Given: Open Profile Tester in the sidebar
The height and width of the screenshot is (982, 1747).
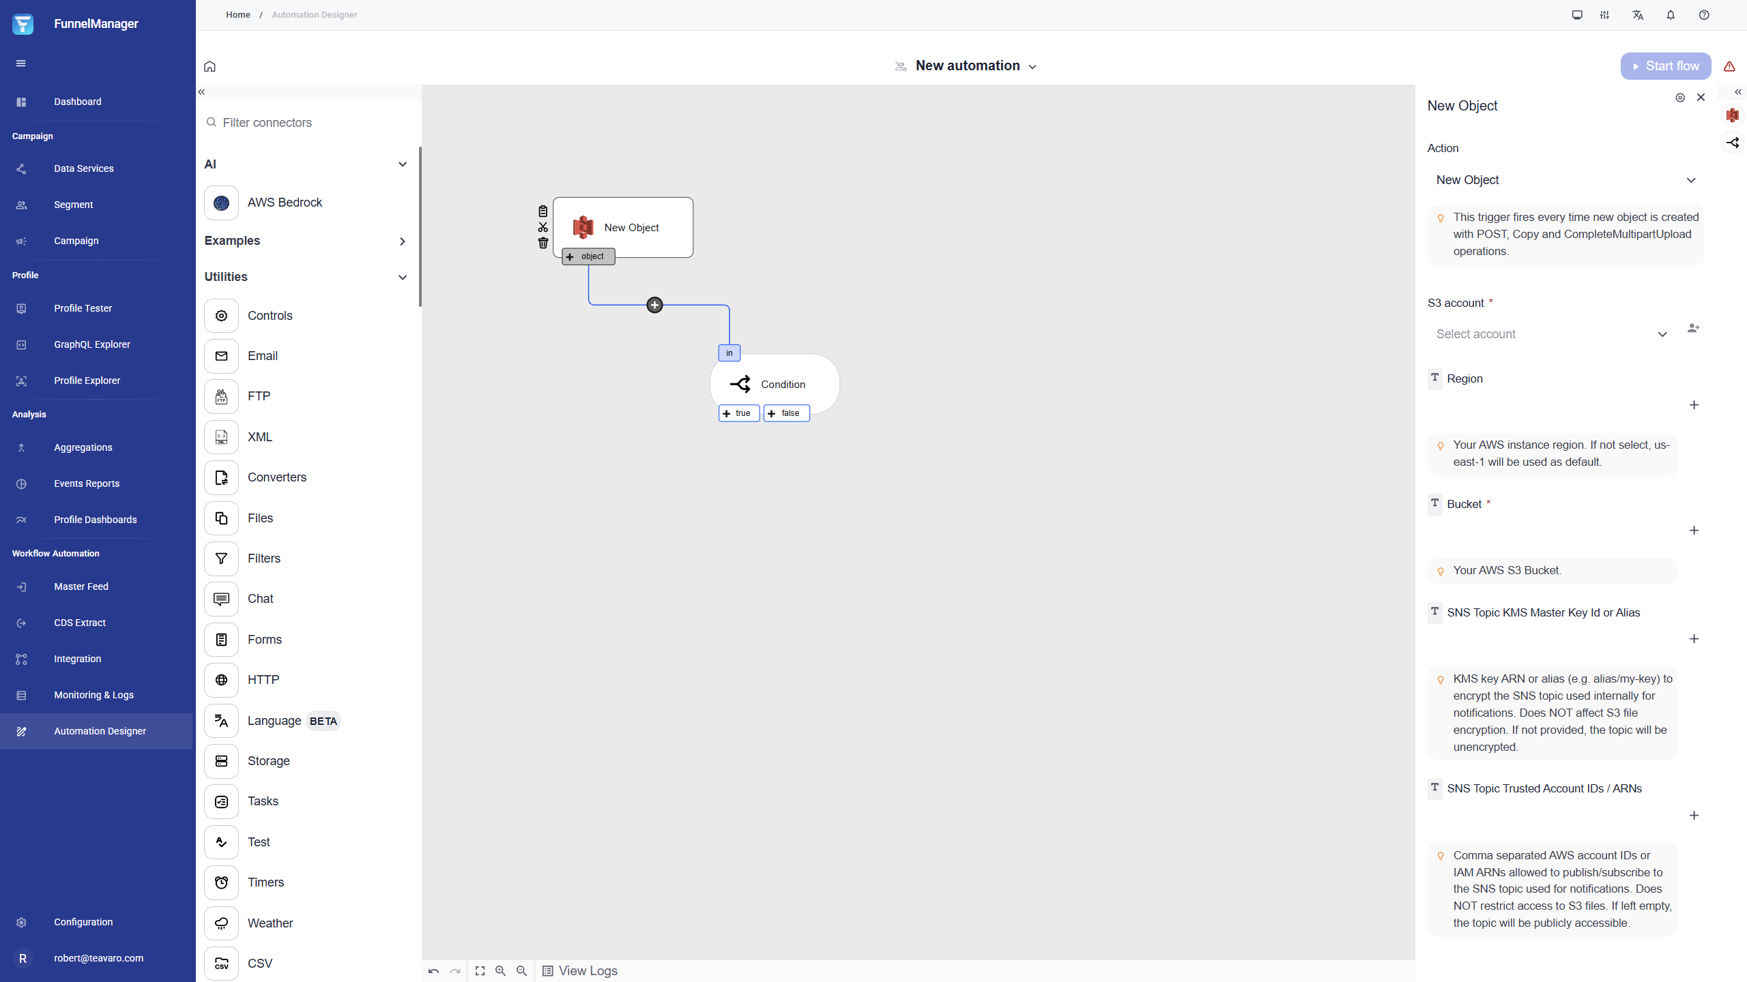Looking at the screenshot, I should point(96,308).
